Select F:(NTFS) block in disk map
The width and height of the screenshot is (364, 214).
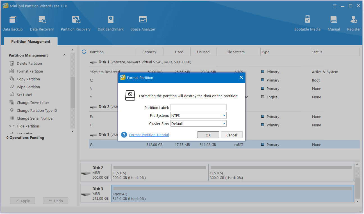[x=281, y=173]
